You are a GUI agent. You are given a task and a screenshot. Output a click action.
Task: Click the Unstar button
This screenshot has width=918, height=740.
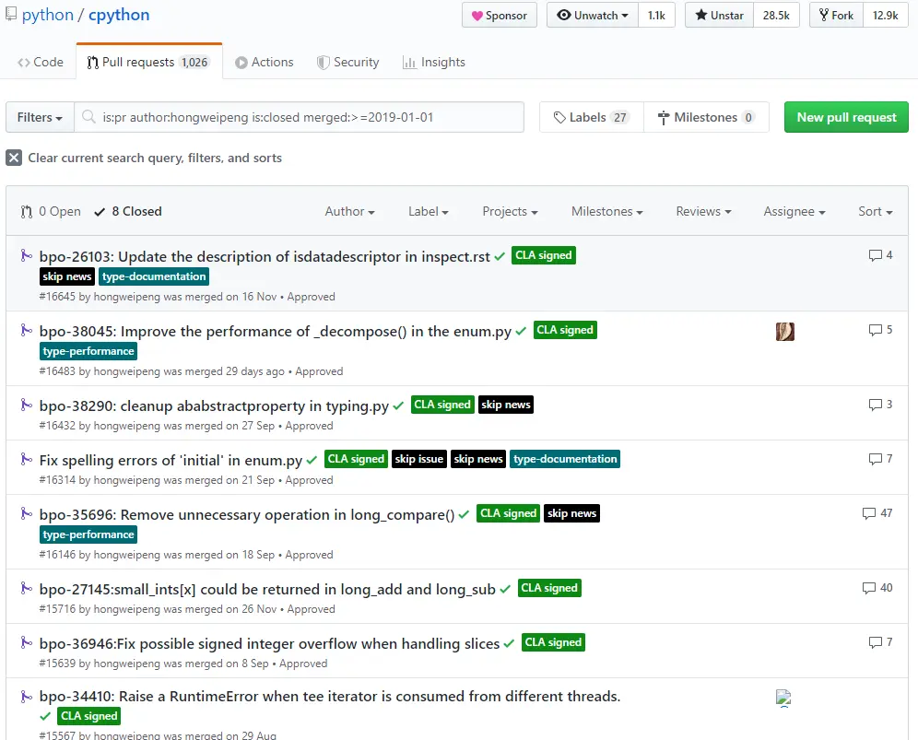coord(720,16)
